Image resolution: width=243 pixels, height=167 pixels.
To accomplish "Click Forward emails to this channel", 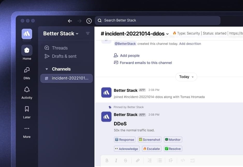I will tap(143, 63).
